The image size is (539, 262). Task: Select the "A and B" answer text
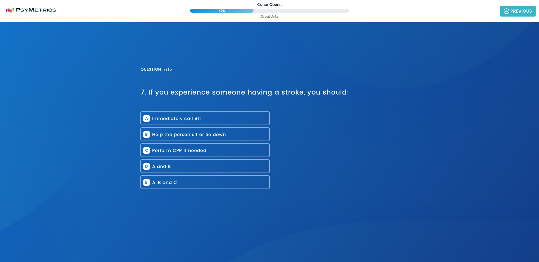click(x=161, y=166)
